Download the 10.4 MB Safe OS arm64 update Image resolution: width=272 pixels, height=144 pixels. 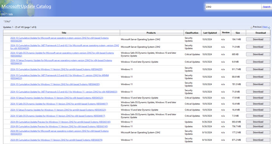(258, 104)
